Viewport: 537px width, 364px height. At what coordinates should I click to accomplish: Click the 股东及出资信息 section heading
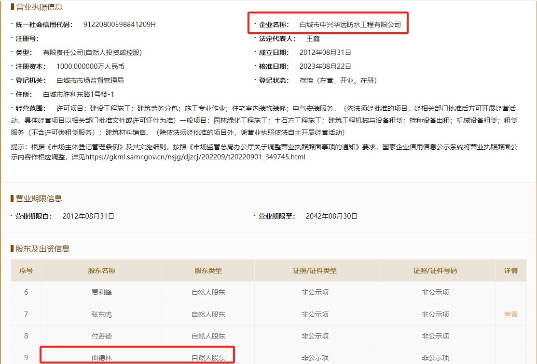click(42, 249)
